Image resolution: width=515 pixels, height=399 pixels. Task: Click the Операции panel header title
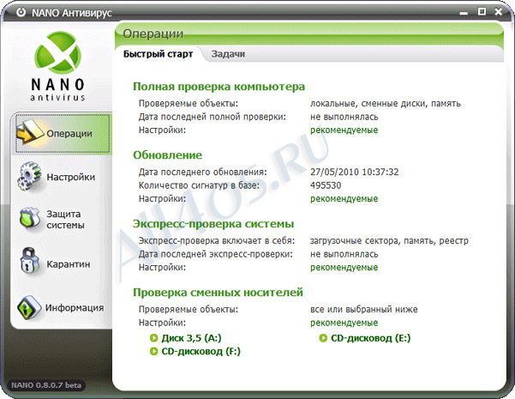tap(153, 33)
